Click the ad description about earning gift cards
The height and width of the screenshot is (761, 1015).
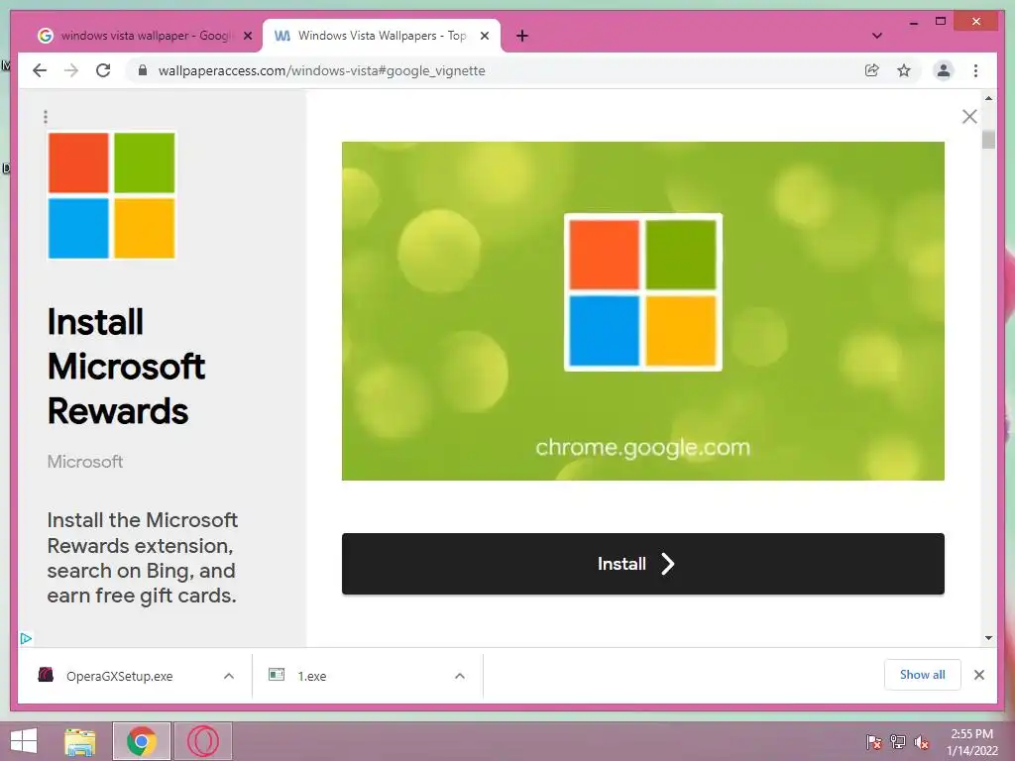[x=143, y=557]
